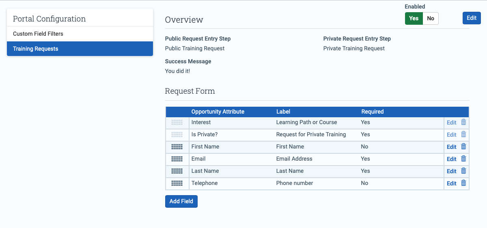Click the Add Field button

pos(181,201)
